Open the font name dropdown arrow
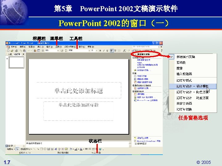 [x=89, y=50]
